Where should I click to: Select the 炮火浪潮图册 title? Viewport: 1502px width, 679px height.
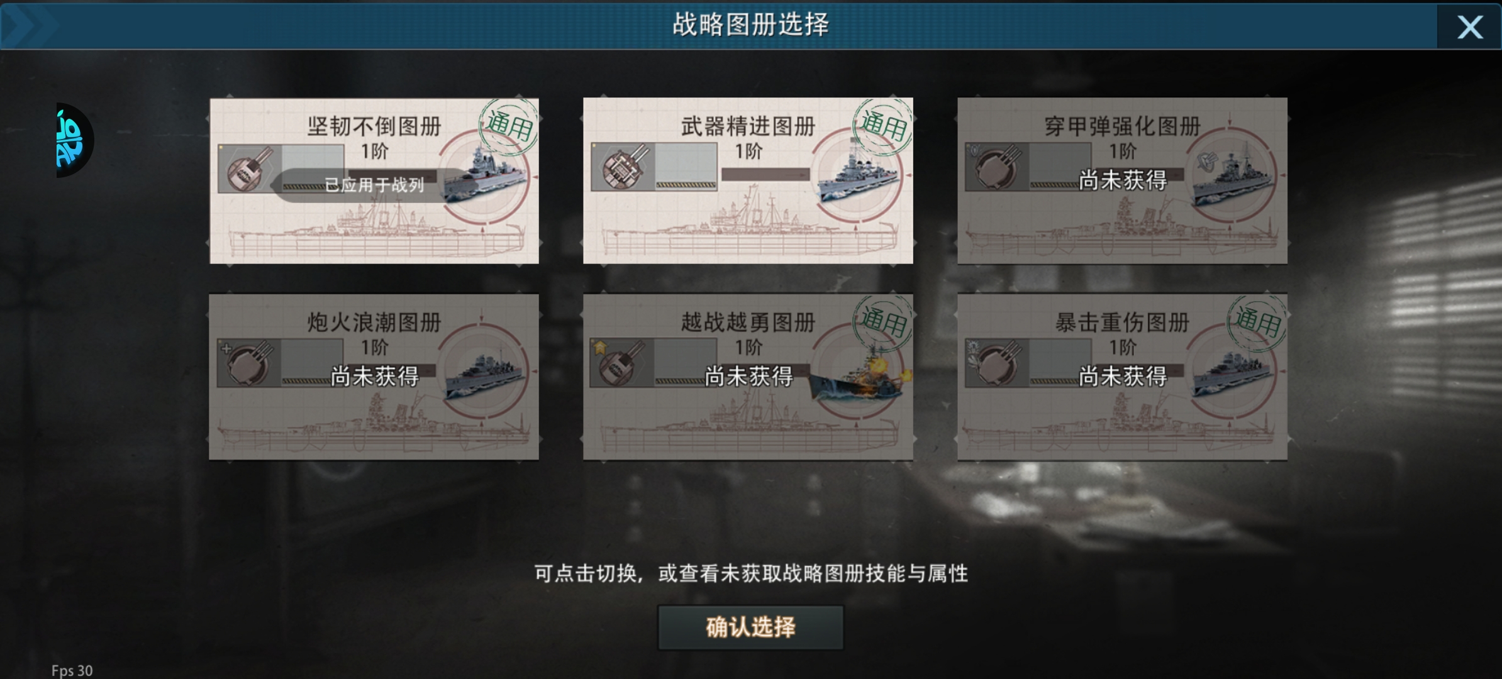pos(374,323)
